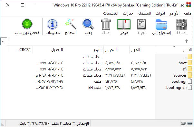
Task: Sort by the Size (الحجم) column header
Action: pyautogui.click(x=142, y=50)
